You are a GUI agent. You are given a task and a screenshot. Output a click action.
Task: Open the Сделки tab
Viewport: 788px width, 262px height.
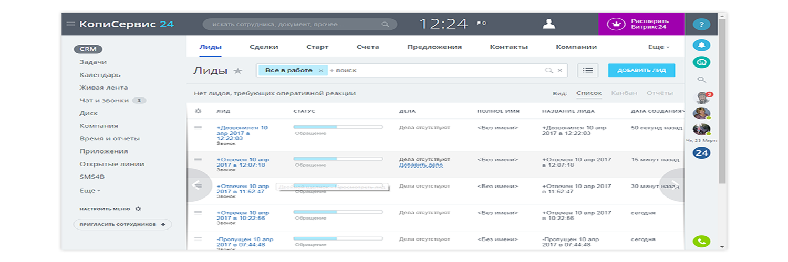(x=264, y=47)
